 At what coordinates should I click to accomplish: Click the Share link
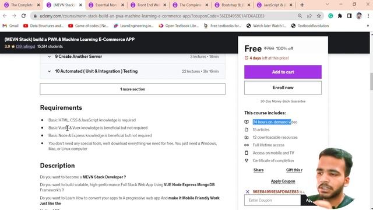[x=258, y=170]
